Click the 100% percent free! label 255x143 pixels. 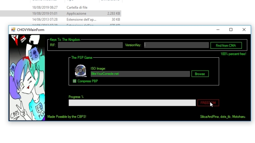pos(233,54)
